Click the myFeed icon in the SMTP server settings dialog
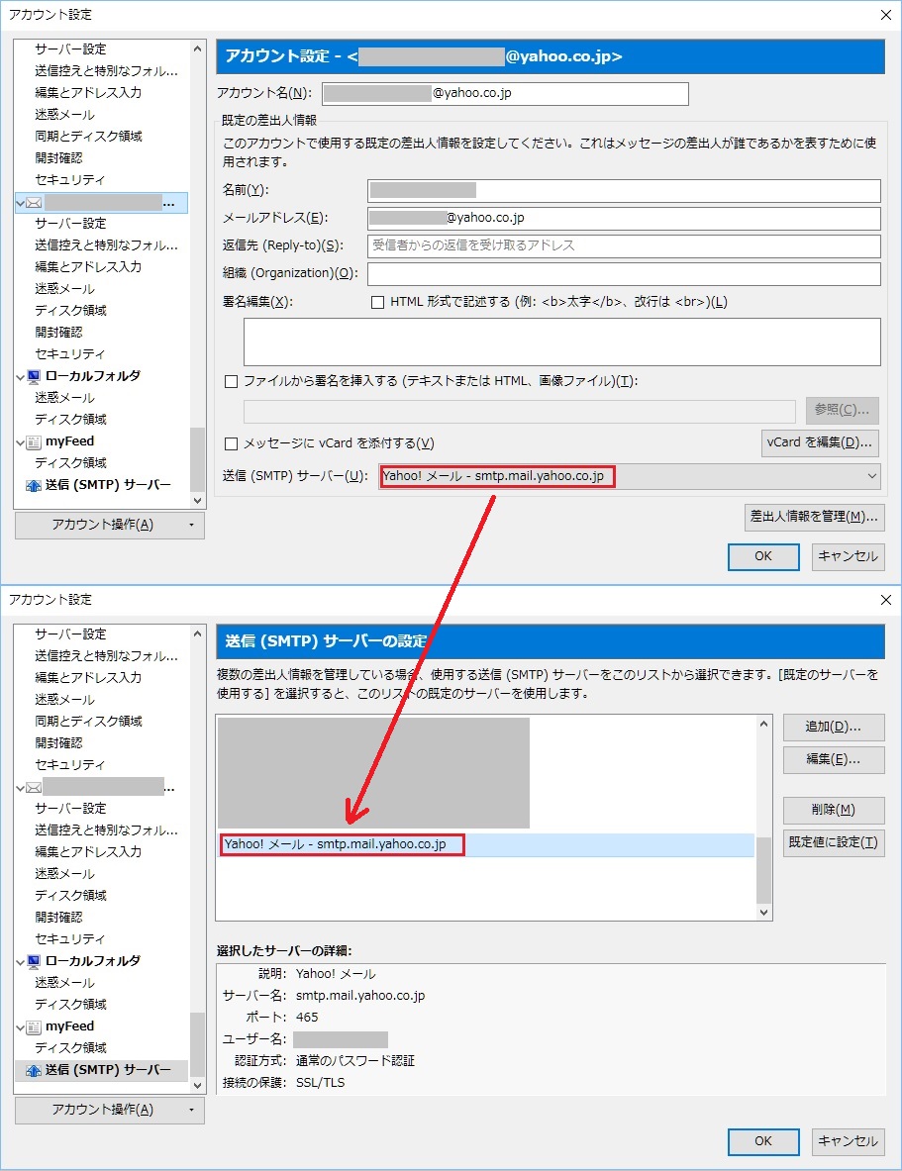Image resolution: width=902 pixels, height=1171 pixels. [34, 1026]
